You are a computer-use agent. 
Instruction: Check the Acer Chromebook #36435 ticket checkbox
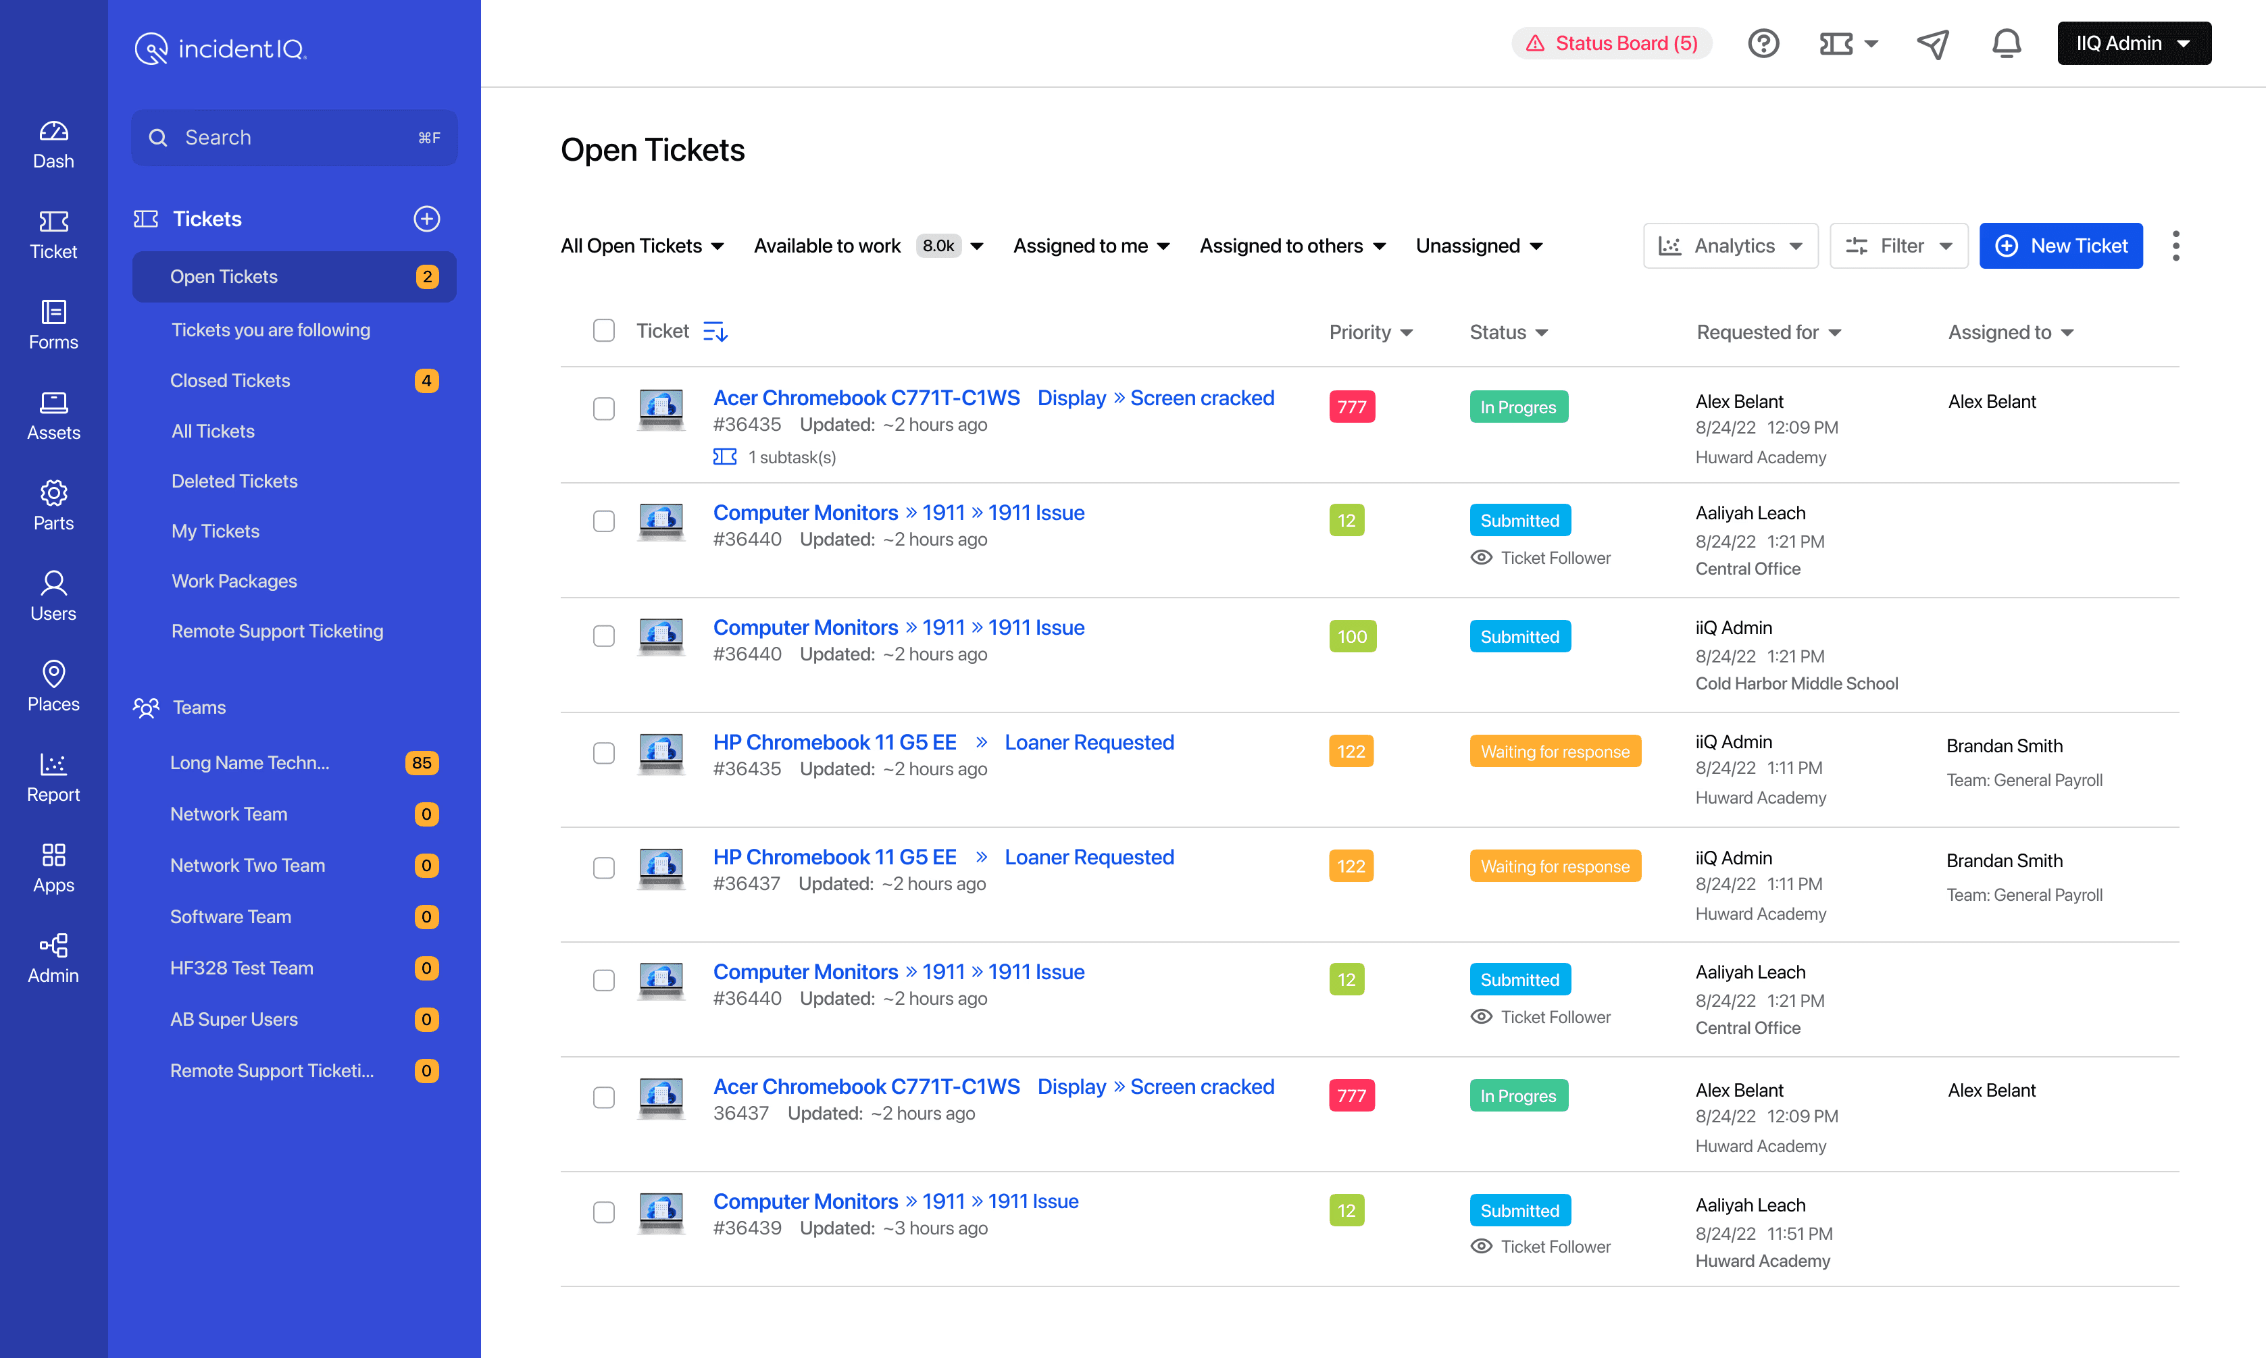tap(603, 408)
